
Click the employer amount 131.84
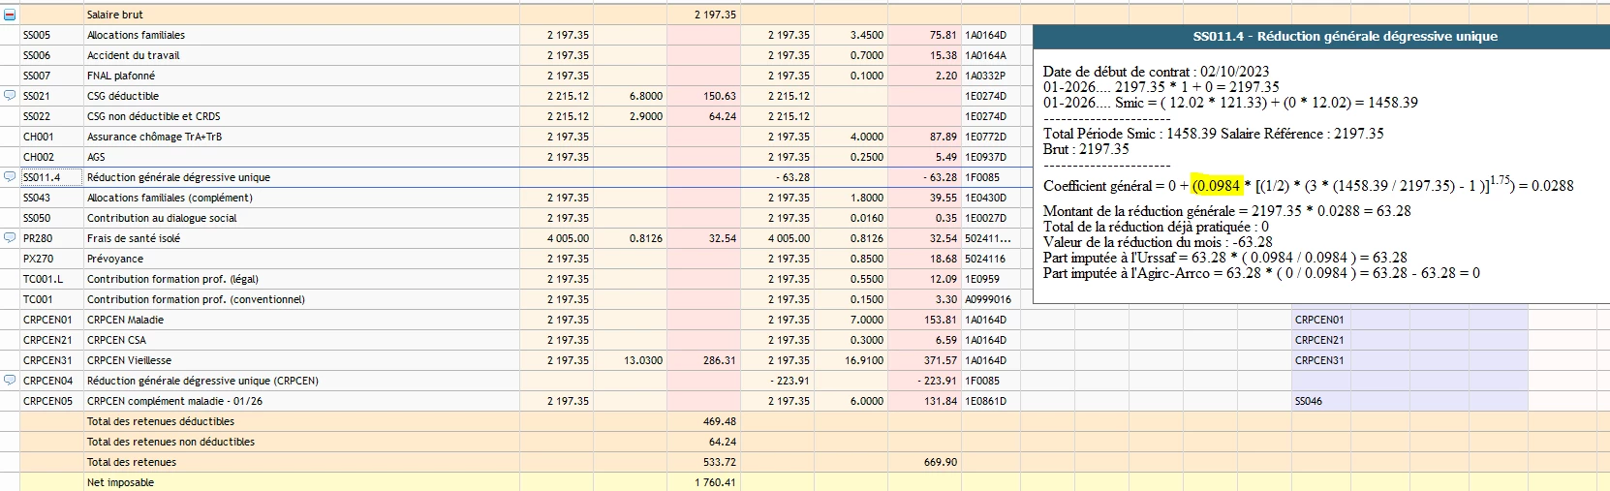(x=941, y=401)
